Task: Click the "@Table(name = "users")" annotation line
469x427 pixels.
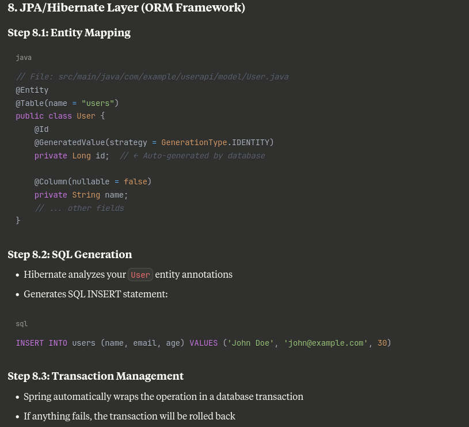Action: click(67, 103)
